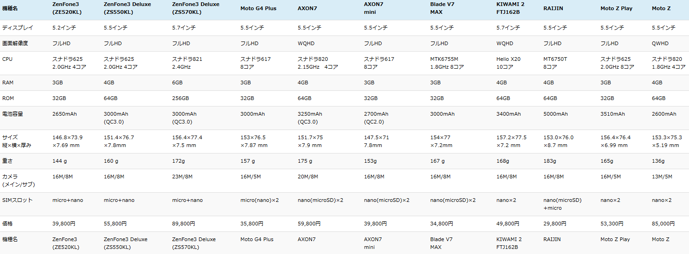Click the 重さ row label

8,161
